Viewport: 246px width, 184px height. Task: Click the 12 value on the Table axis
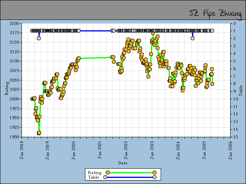236,114
